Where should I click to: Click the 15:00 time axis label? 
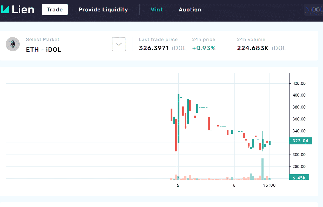click(269, 185)
